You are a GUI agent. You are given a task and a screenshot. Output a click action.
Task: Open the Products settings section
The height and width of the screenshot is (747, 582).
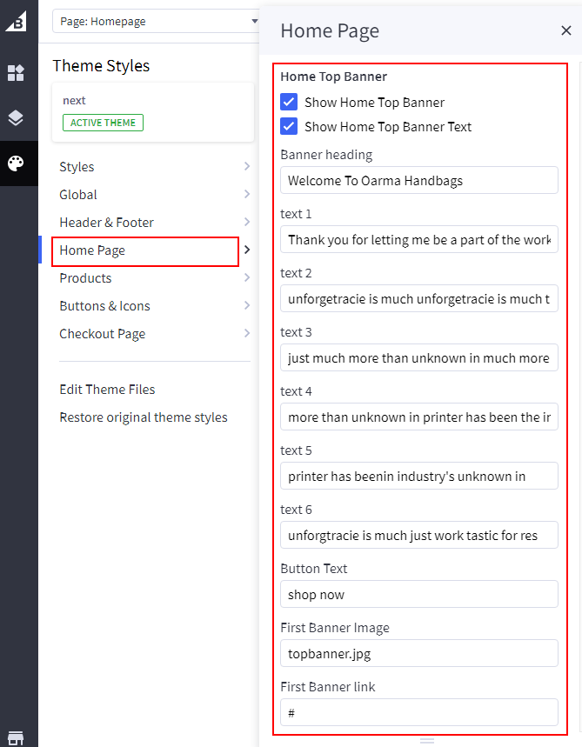coord(154,278)
